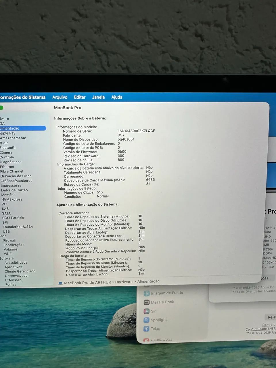
Task: Open the Janela menu
Action: point(98,97)
